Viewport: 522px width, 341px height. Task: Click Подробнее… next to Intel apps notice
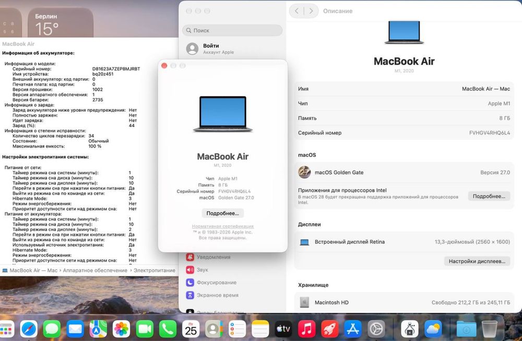(489, 196)
